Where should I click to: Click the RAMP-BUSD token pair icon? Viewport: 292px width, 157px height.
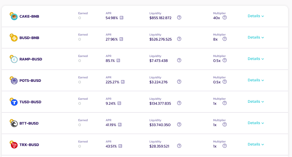pos(14,59)
